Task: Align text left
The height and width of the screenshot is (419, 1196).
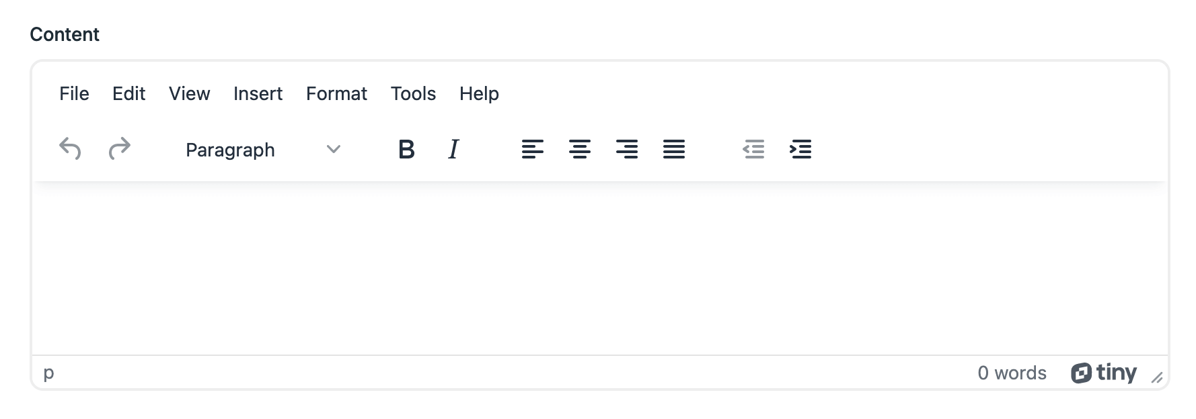Action: 532,149
